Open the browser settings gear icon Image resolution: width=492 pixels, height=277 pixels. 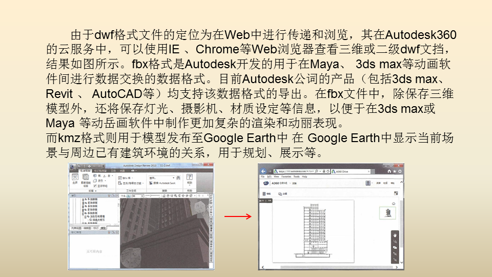pos(400,171)
